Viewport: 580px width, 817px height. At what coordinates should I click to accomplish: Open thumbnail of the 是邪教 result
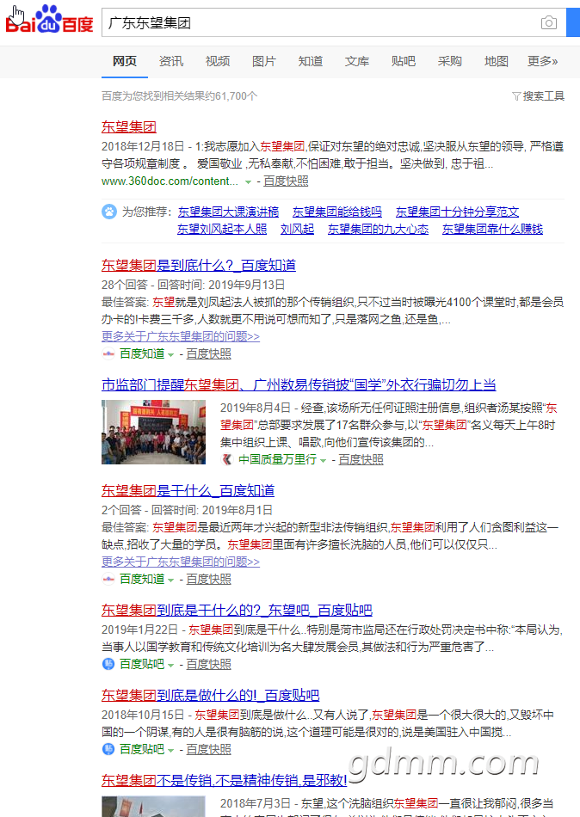click(154, 807)
